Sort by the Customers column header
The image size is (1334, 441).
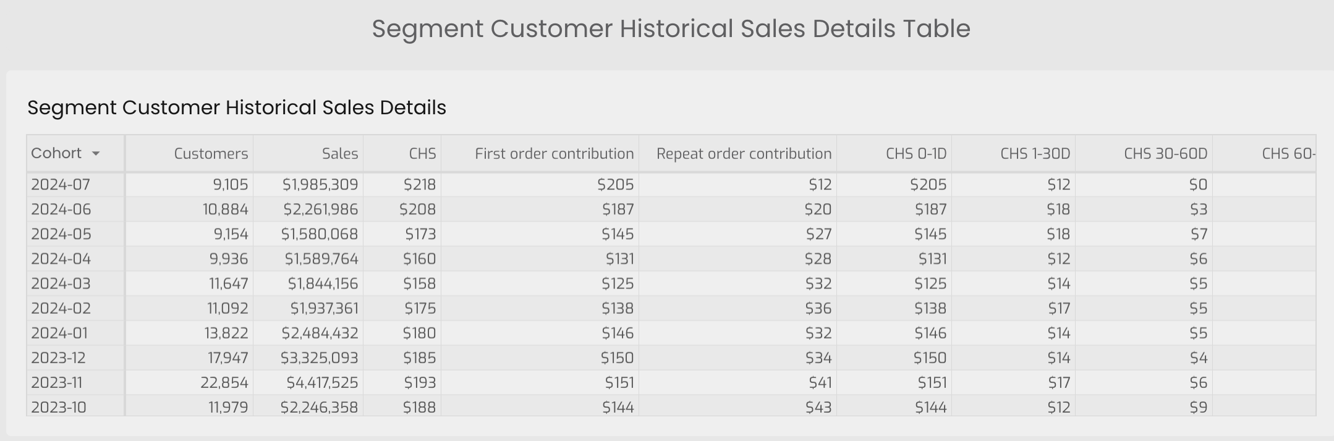click(x=211, y=154)
